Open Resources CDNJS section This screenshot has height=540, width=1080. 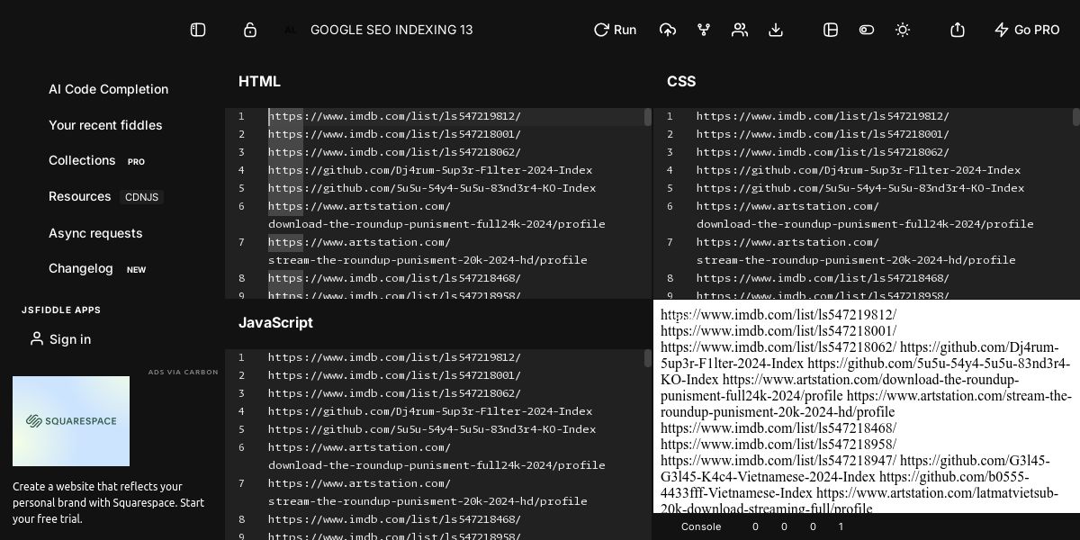(105, 196)
